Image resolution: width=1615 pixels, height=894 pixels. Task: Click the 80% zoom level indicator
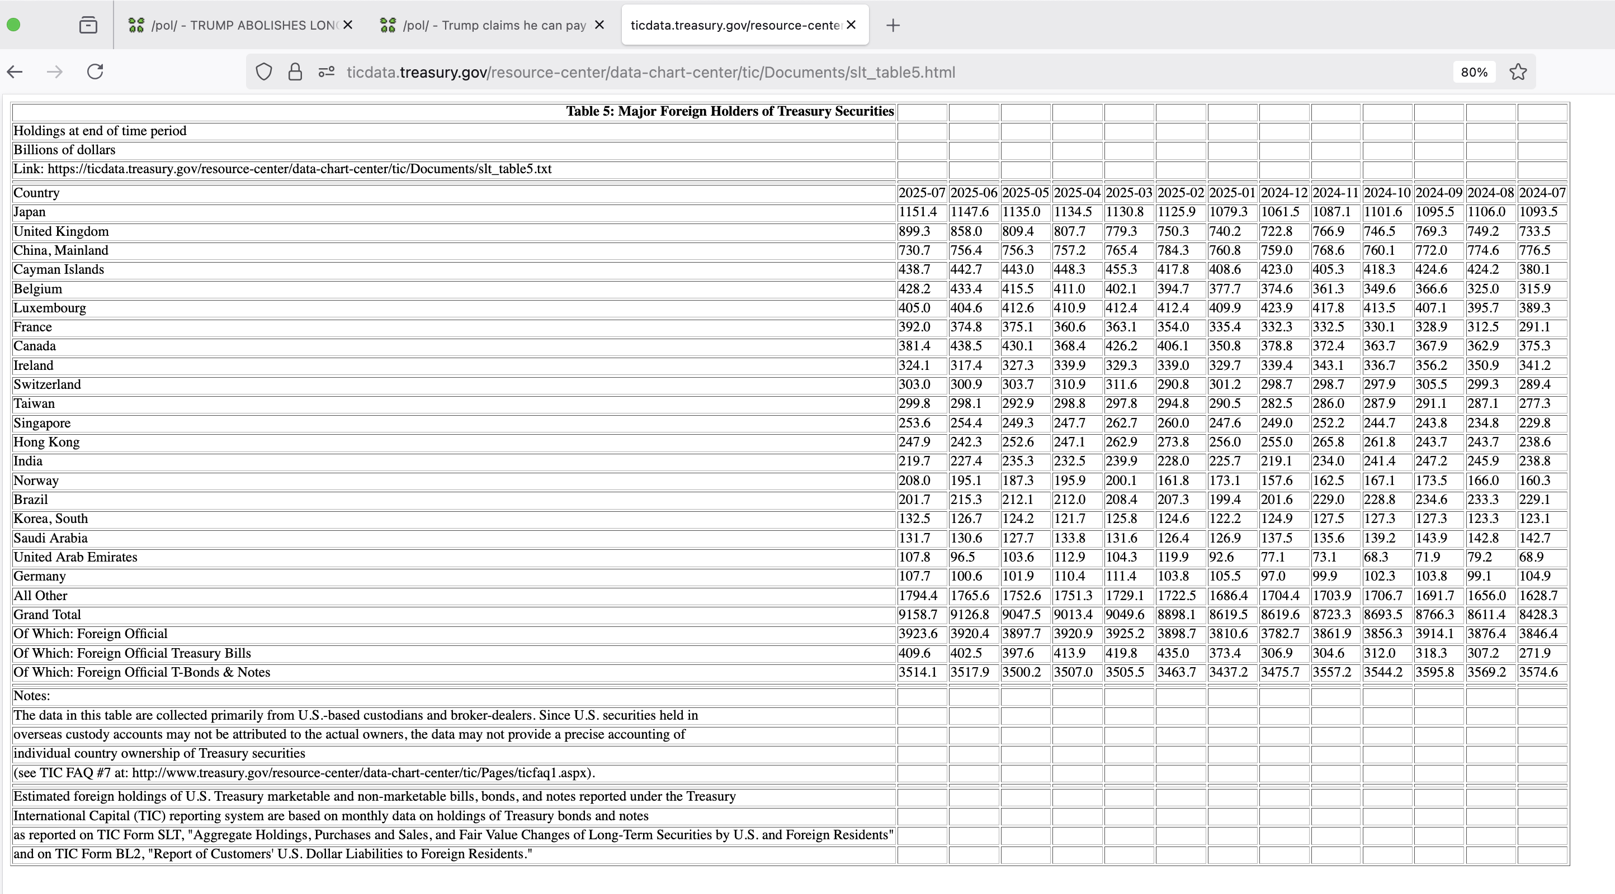(1474, 72)
